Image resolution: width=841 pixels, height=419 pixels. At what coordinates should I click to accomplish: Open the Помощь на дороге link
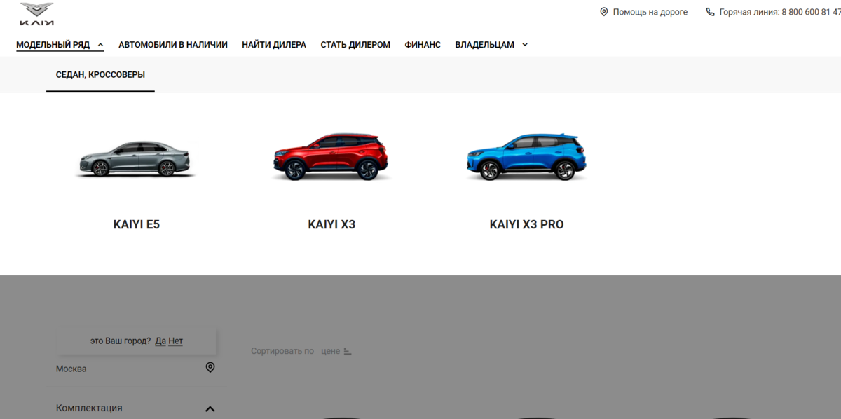click(650, 12)
